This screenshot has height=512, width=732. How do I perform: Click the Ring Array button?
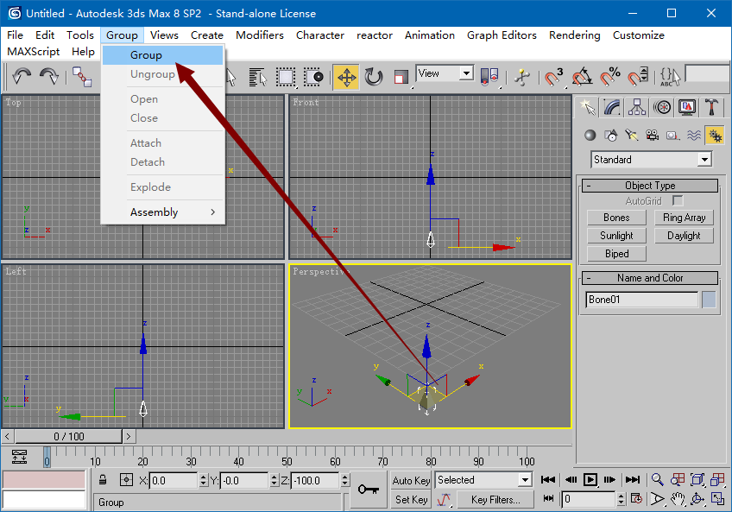[x=684, y=218]
